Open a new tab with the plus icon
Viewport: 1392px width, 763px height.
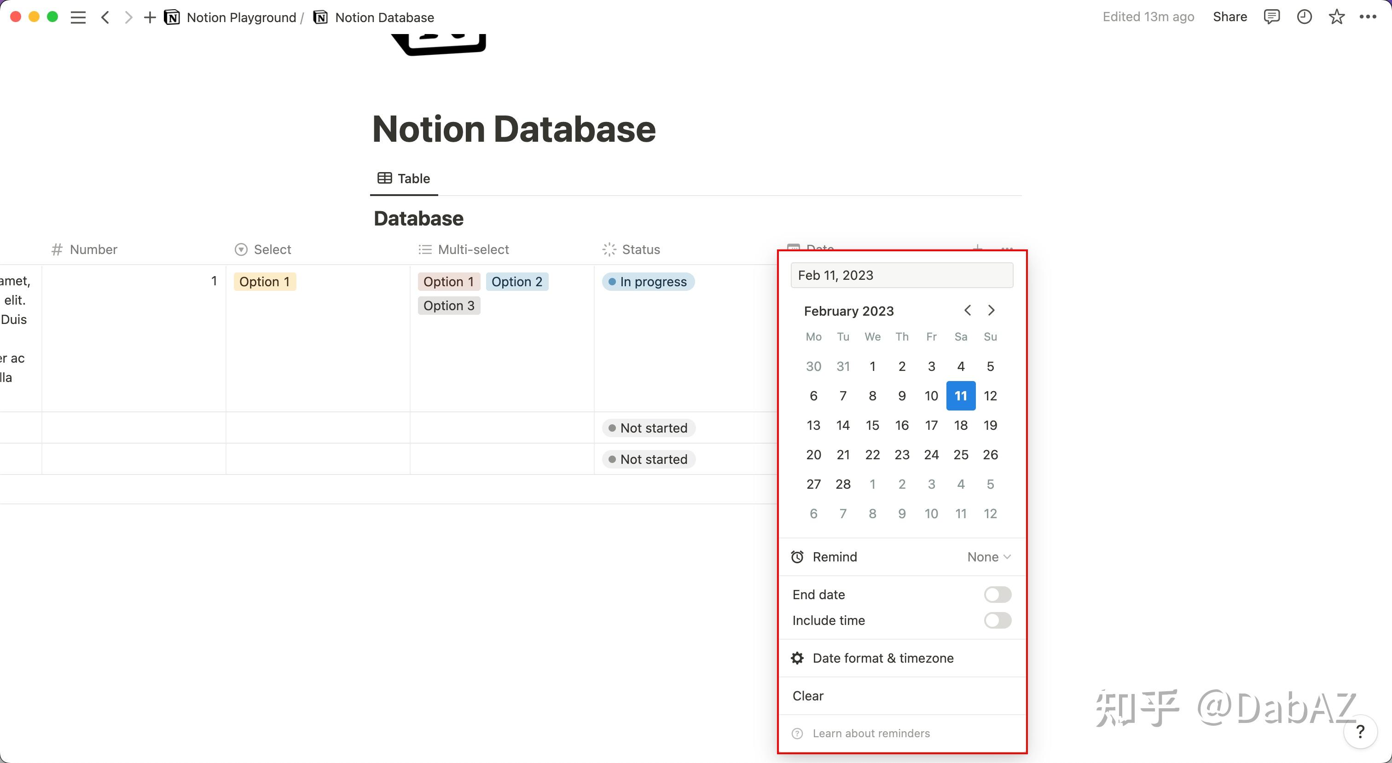pyautogui.click(x=150, y=17)
